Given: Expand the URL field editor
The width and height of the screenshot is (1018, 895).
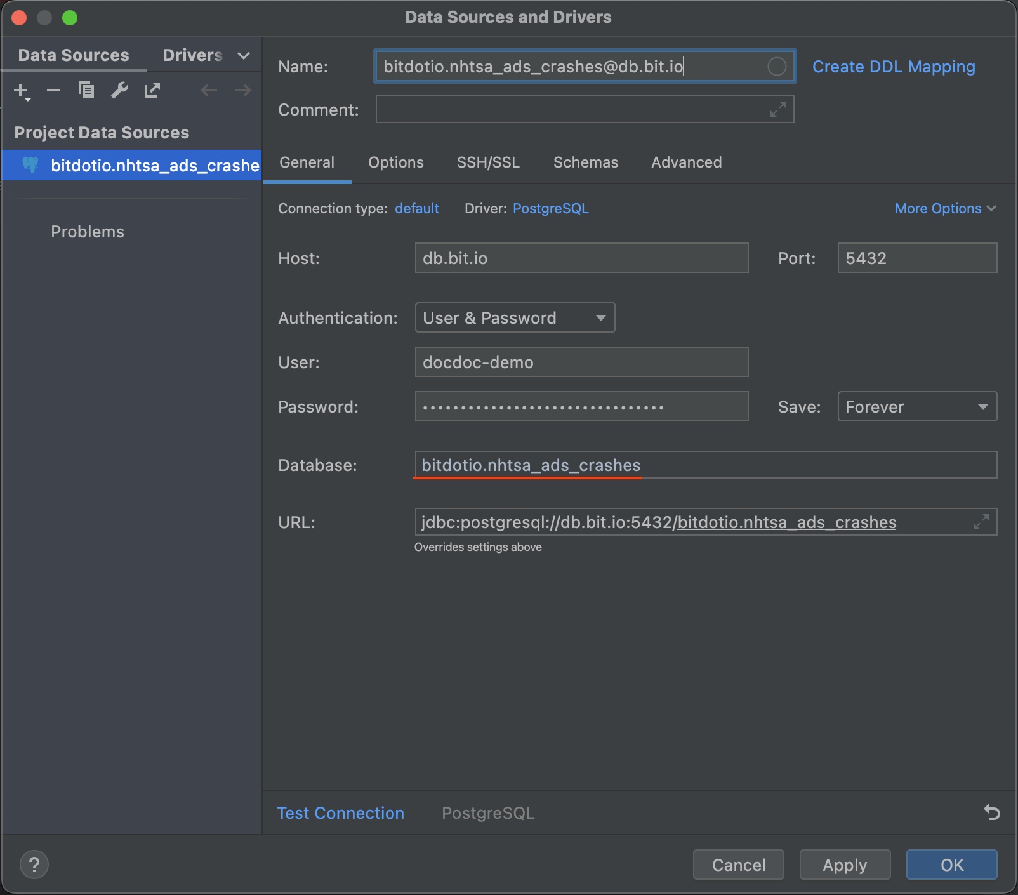Looking at the screenshot, I should pos(981,522).
